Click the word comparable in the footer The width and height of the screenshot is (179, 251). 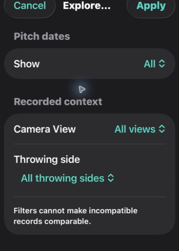[x=68, y=222]
